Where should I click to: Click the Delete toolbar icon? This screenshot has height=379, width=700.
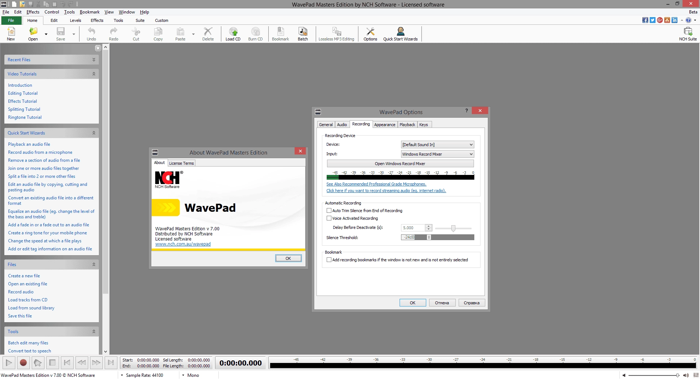208,34
